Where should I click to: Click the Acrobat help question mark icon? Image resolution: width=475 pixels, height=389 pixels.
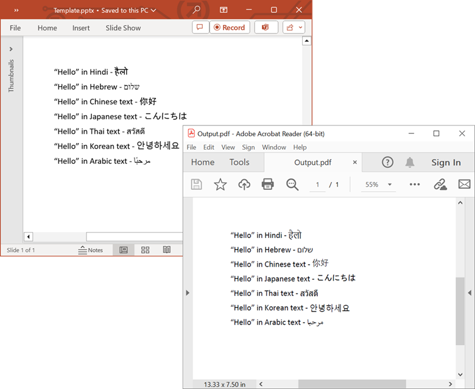(387, 163)
